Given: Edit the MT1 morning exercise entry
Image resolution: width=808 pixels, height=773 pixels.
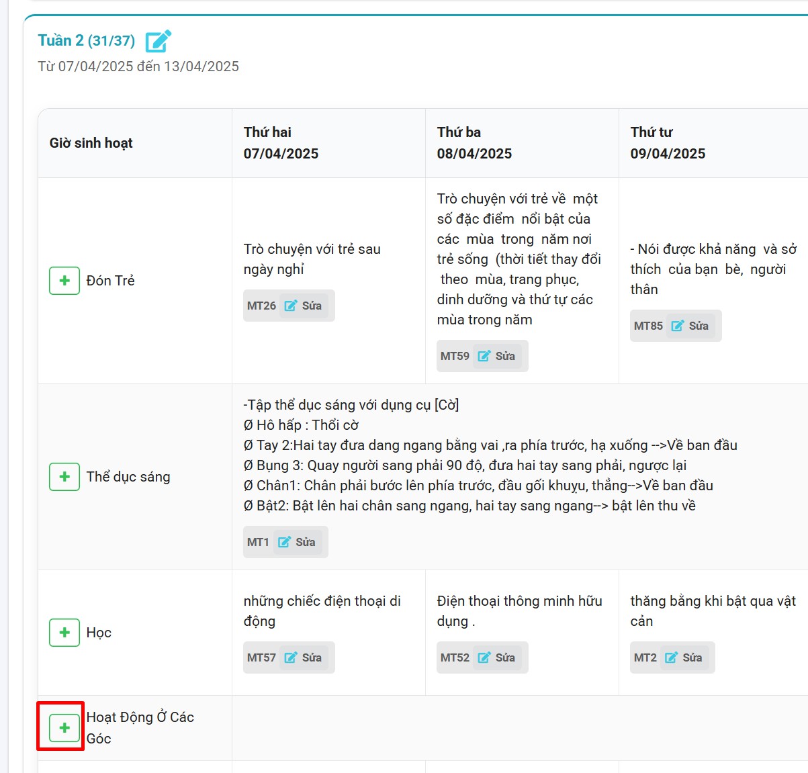Looking at the screenshot, I should (297, 542).
